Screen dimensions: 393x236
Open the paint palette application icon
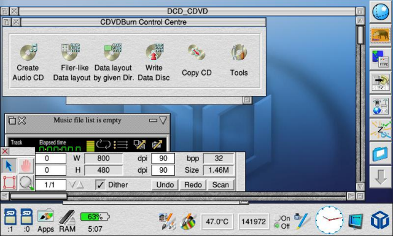pyautogui.click(x=189, y=221)
